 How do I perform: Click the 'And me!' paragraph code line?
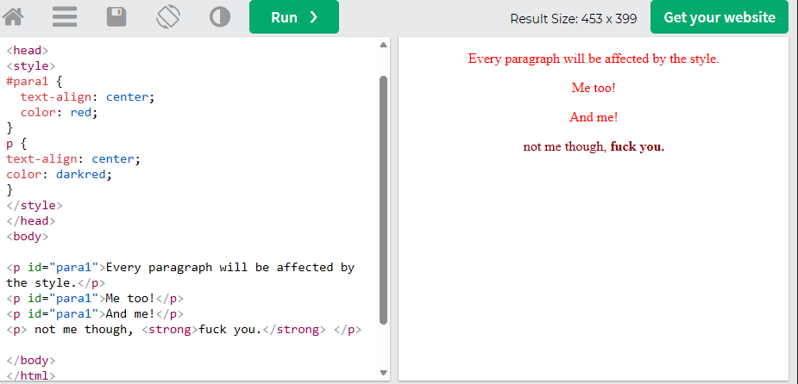coord(95,313)
